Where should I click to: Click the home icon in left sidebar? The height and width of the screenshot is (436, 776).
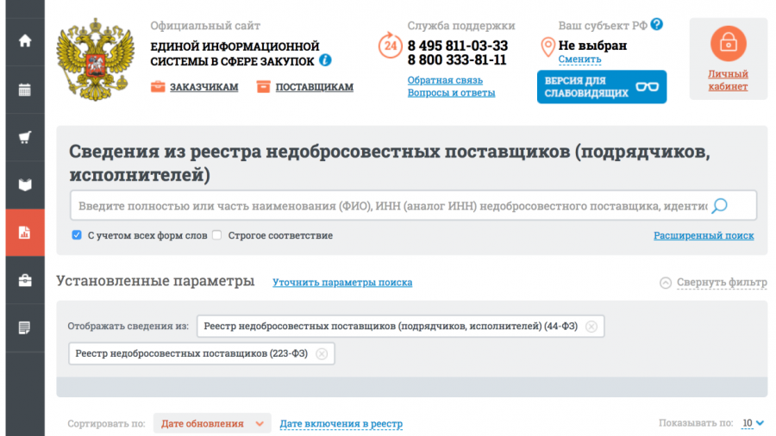[x=24, y=40]
